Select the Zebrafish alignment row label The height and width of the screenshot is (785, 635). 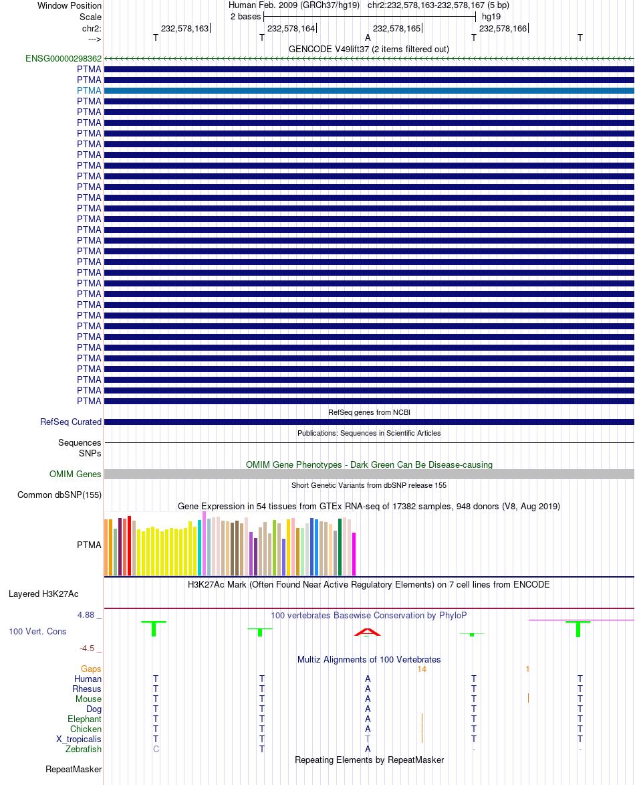pos(84,749)
